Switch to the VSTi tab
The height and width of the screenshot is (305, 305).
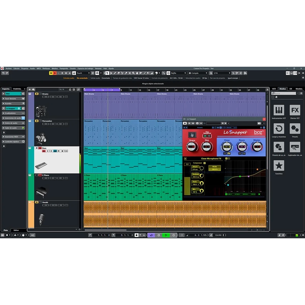274,89
